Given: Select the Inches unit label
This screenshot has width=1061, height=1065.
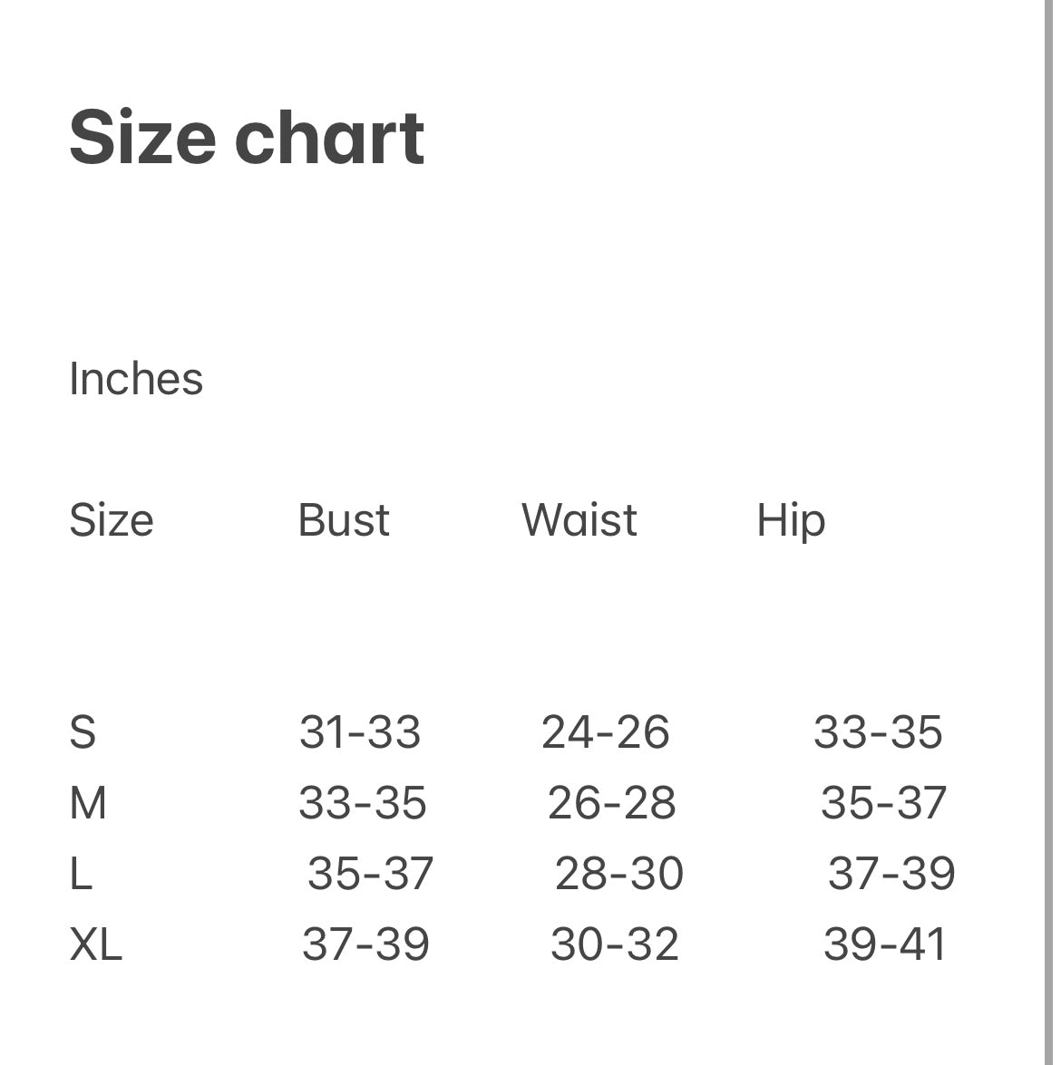Looking at the screenshot, I should point(136,379).
